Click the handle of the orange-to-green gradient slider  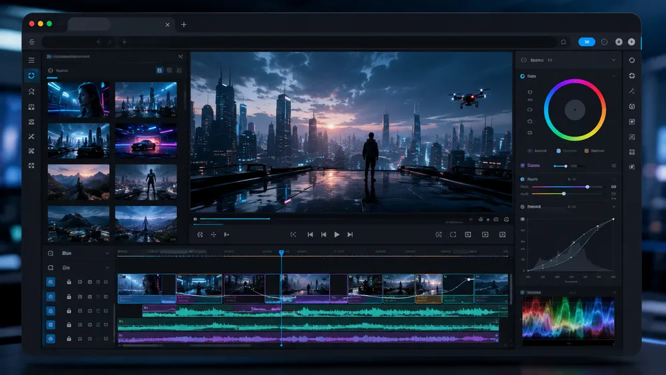click(x=563, y=194)
